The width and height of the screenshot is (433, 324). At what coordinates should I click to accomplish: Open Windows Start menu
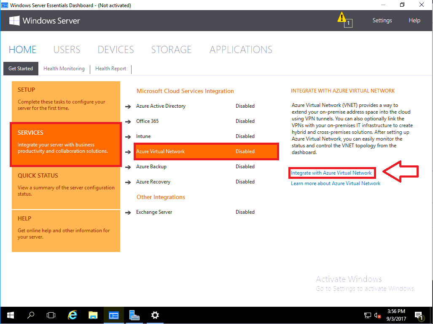click(x=11, y=315)
